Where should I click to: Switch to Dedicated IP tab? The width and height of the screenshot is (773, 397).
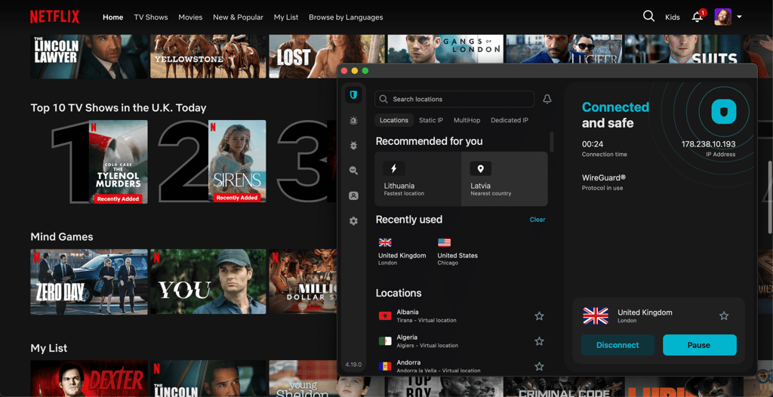[x=510, y=120]
